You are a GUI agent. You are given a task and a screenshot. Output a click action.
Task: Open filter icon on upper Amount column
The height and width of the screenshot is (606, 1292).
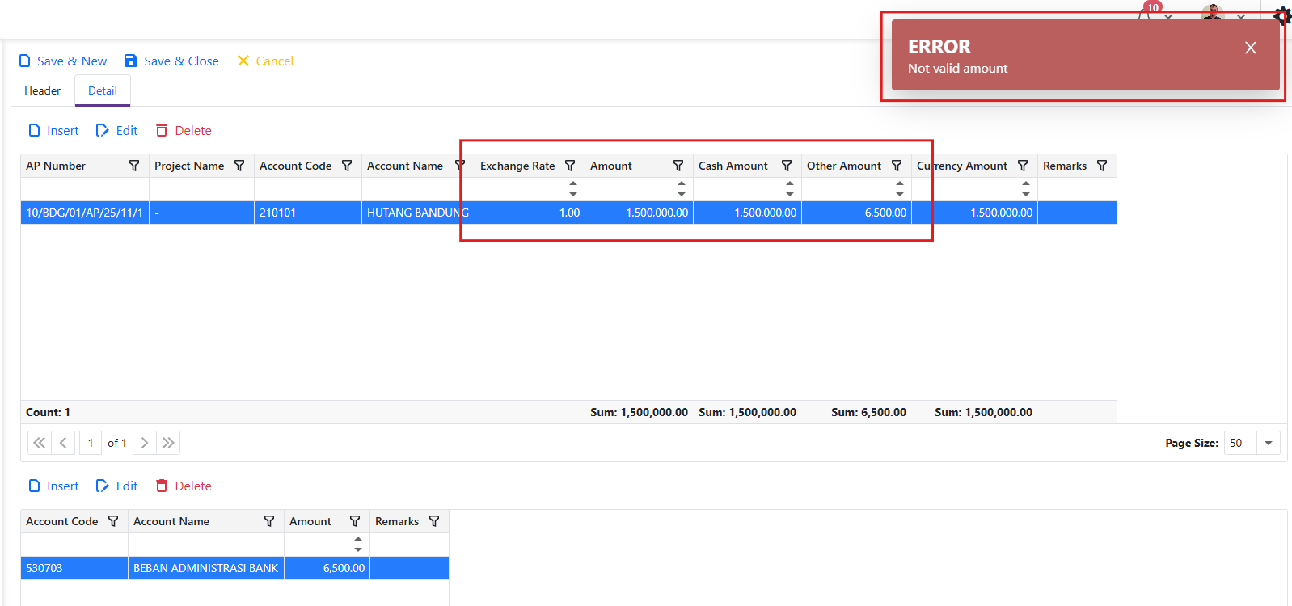click(678, 166)
